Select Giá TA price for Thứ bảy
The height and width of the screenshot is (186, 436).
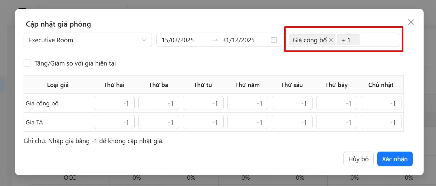click(x=336, y=122)
